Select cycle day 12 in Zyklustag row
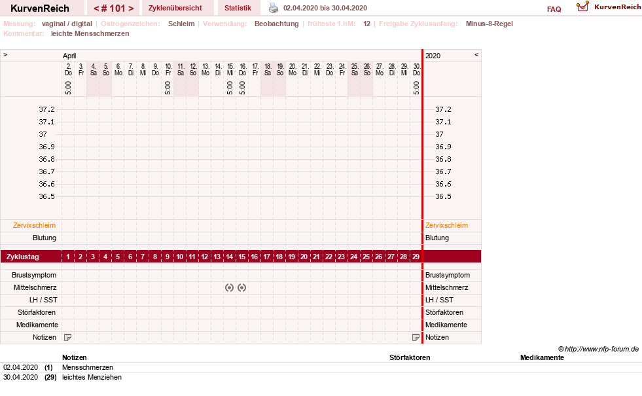The height and width of the screenshot is (396, 642). tap(205, 257)
